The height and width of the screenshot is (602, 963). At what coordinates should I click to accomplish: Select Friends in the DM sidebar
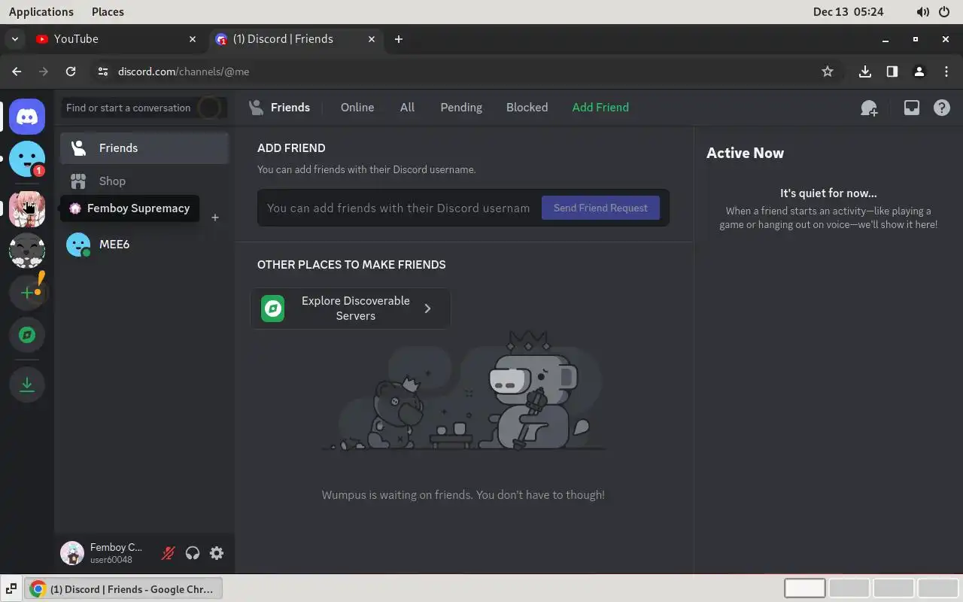(x=144, y=148)
